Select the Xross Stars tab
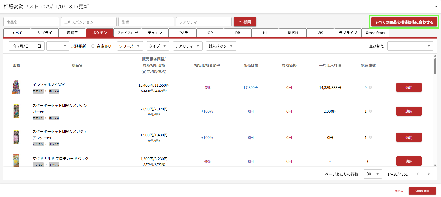 point(375,33)
